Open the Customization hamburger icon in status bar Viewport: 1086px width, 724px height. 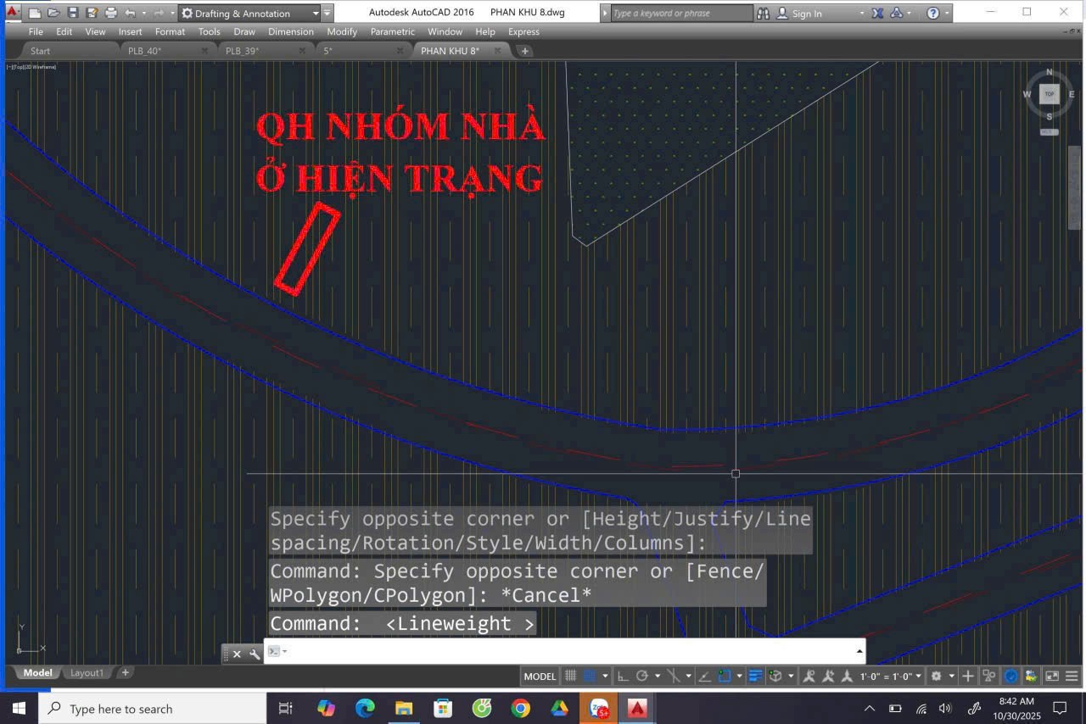(x=1072, y=676)
